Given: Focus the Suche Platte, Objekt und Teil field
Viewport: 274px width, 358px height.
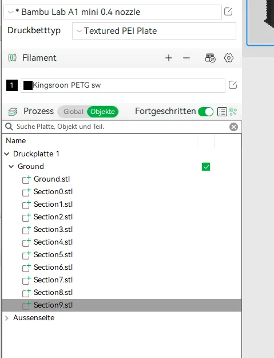Looking at the screenshot, I should click(x=118, y=127).
